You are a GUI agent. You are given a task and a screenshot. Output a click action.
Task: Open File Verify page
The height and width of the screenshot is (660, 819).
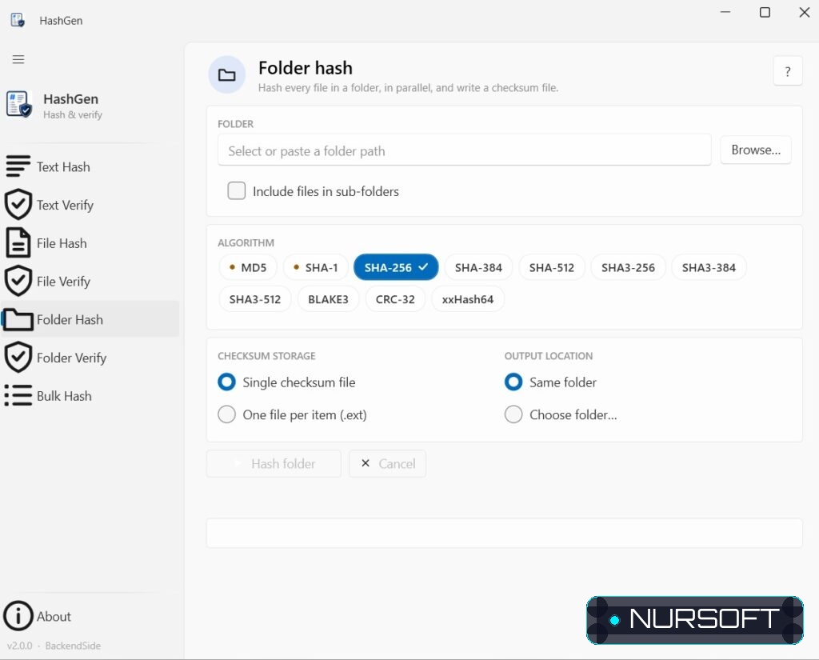coord(63,281)
